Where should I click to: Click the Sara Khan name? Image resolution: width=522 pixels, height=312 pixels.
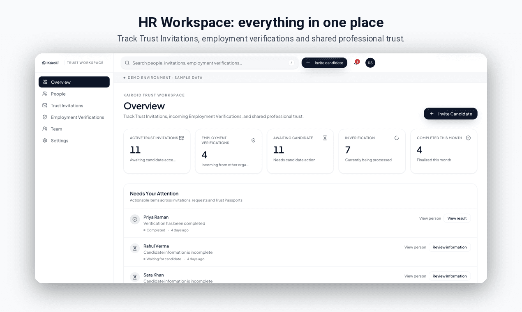point(154,275)
